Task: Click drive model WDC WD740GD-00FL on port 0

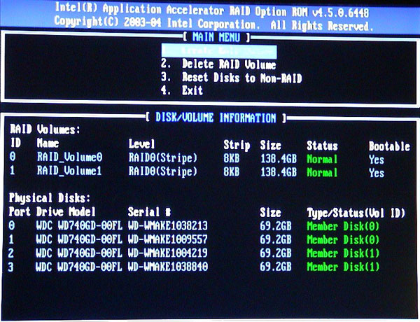Action: click(79, 225)
